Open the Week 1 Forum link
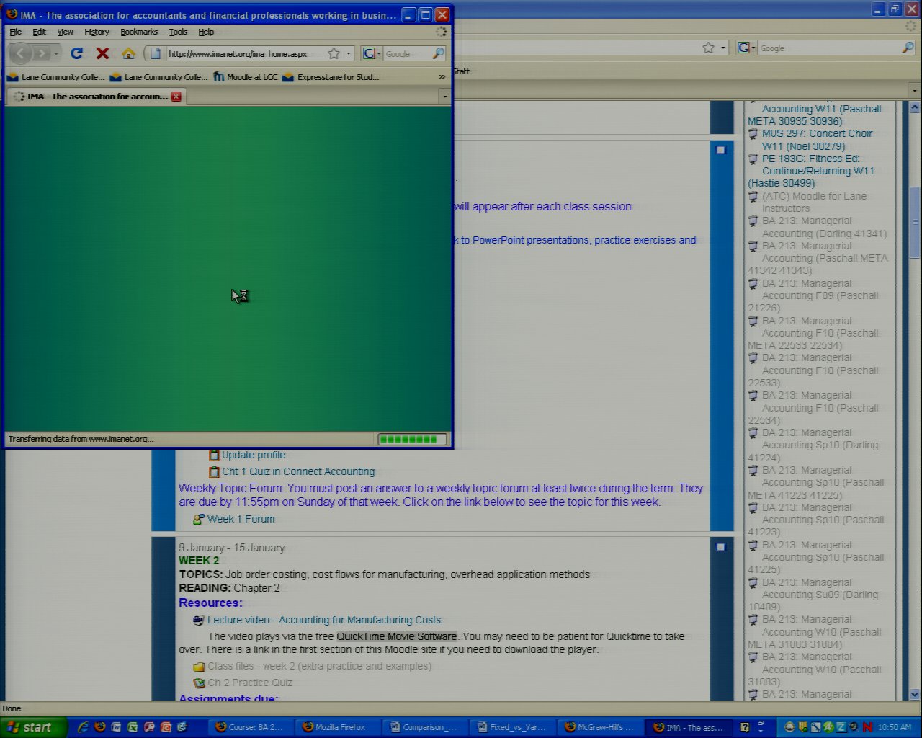The width and height of the screenshot is (922, 738). (x=241, y=519)
